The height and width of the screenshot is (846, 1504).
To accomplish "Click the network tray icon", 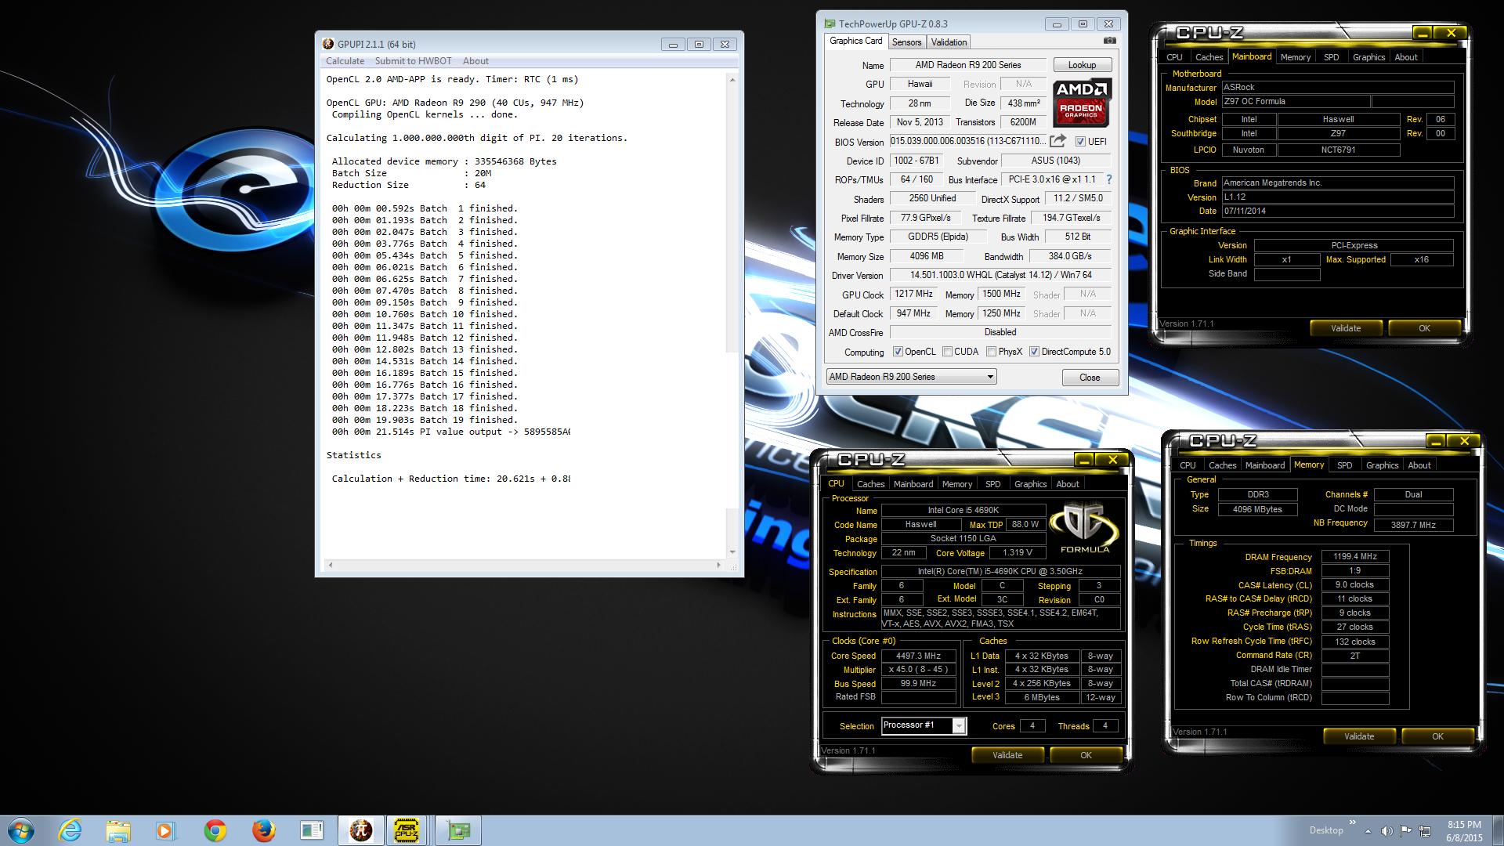I will tap(1425, 830).
